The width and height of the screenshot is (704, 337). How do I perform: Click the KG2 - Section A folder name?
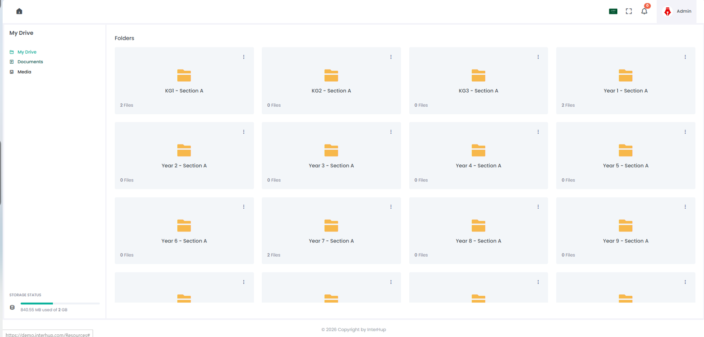[x=331, y=91]
